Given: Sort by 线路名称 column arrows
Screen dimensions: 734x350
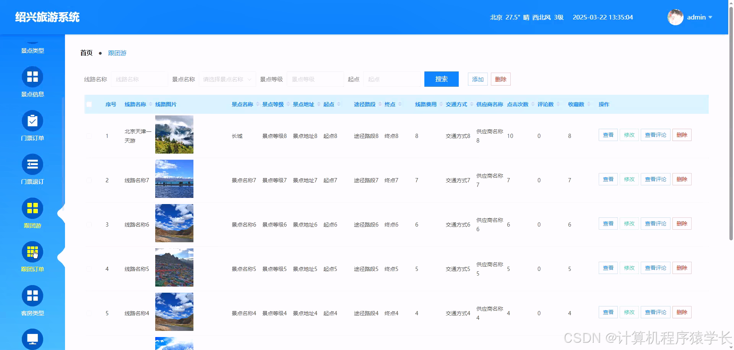Looking at the screenshot, I should tap(151, 104).
